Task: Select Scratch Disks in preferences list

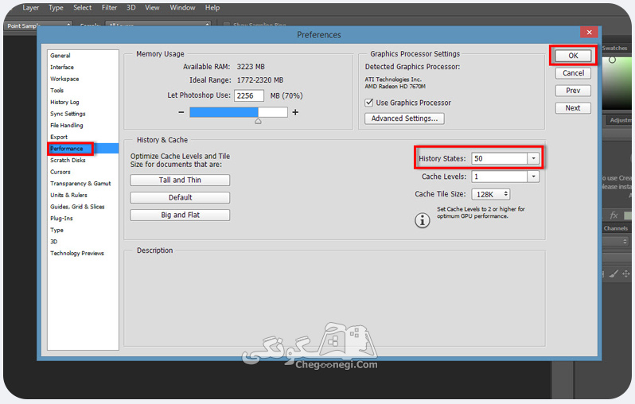Action: (x=68, y=161)
